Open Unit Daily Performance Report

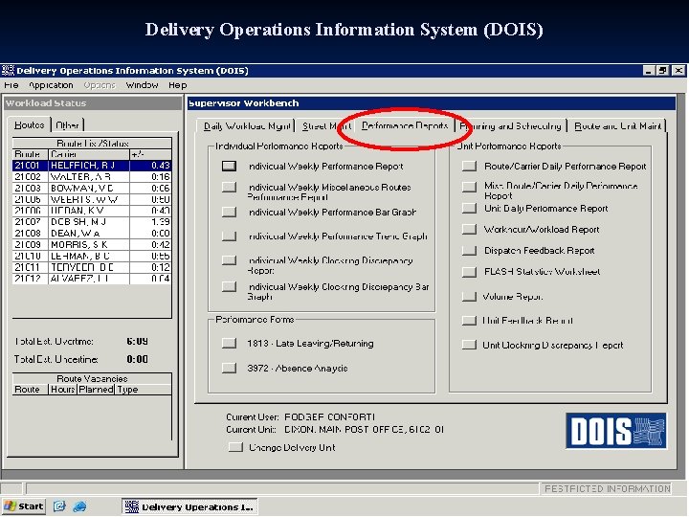(x=469, y=208)
